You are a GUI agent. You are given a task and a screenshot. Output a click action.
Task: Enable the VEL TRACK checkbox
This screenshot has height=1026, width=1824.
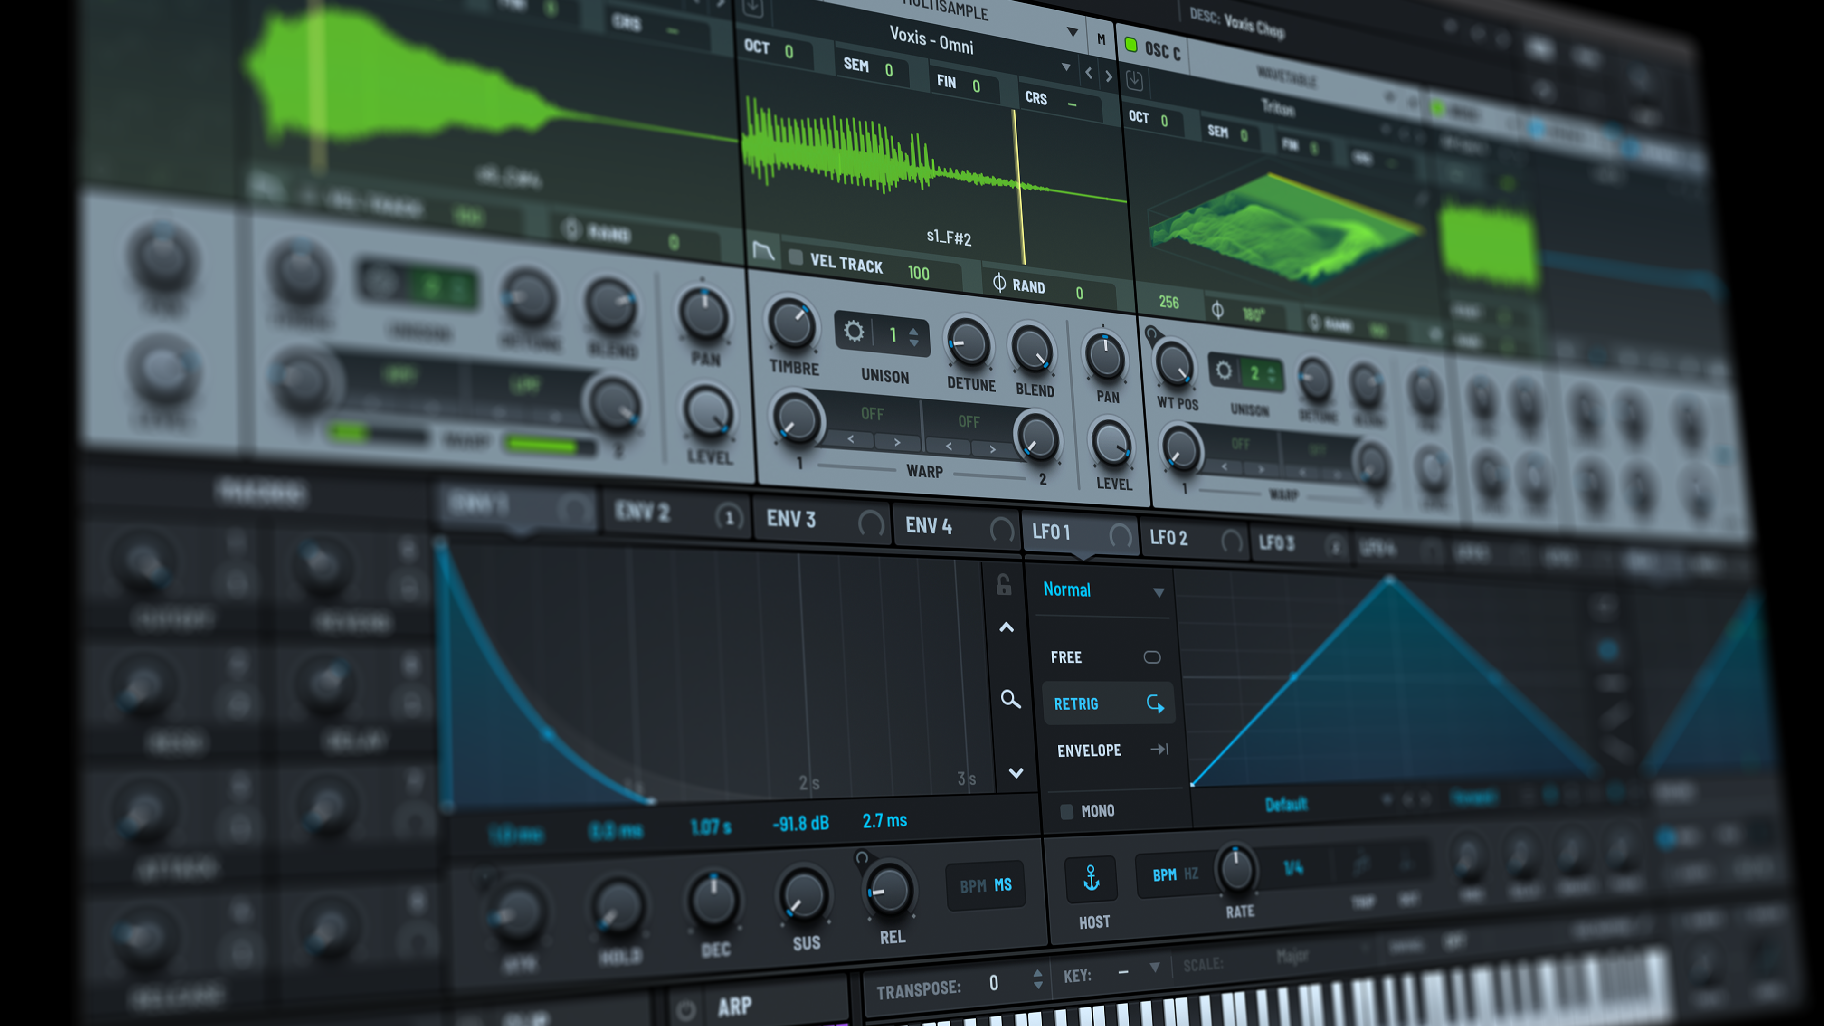(x=795, y=257)
